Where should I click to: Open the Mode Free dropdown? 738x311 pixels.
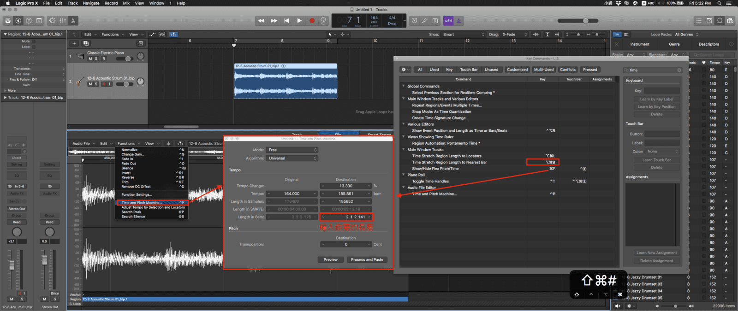(292, 150)
